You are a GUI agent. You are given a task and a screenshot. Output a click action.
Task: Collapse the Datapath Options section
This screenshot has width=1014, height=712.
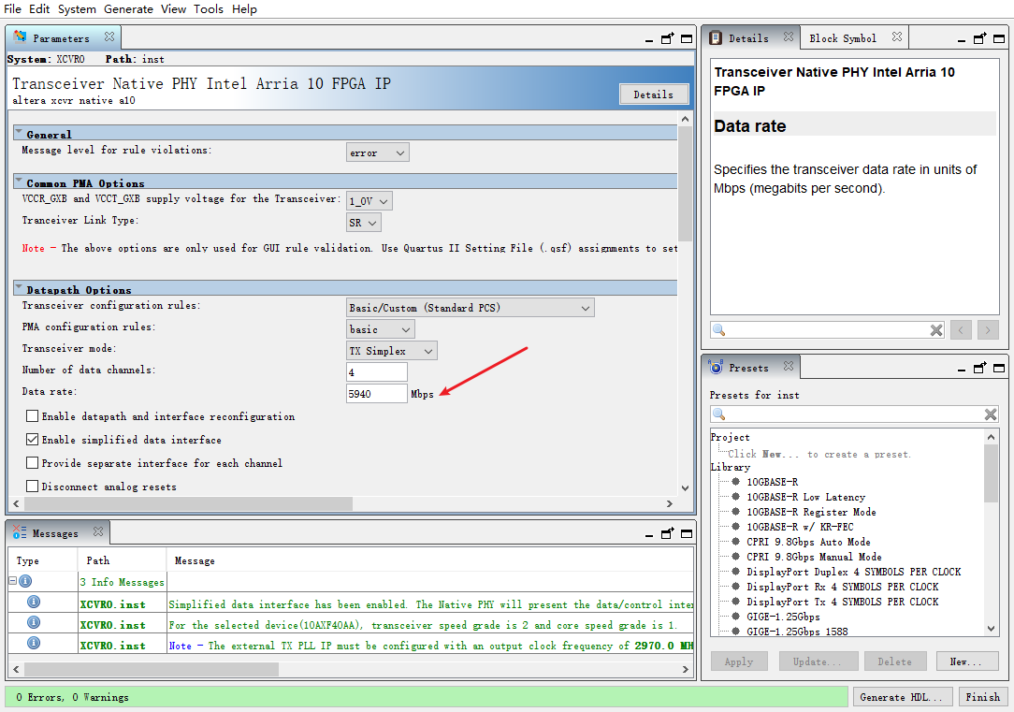tap(19, 287)
